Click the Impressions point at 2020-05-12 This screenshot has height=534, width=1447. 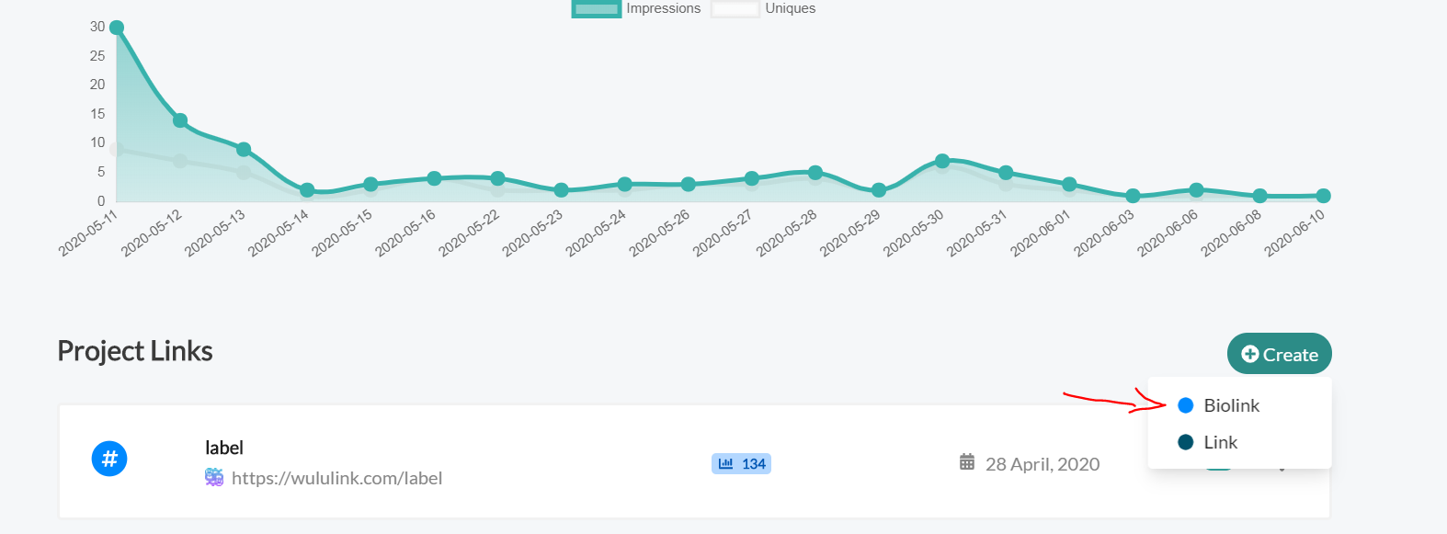tap(180, 120)
